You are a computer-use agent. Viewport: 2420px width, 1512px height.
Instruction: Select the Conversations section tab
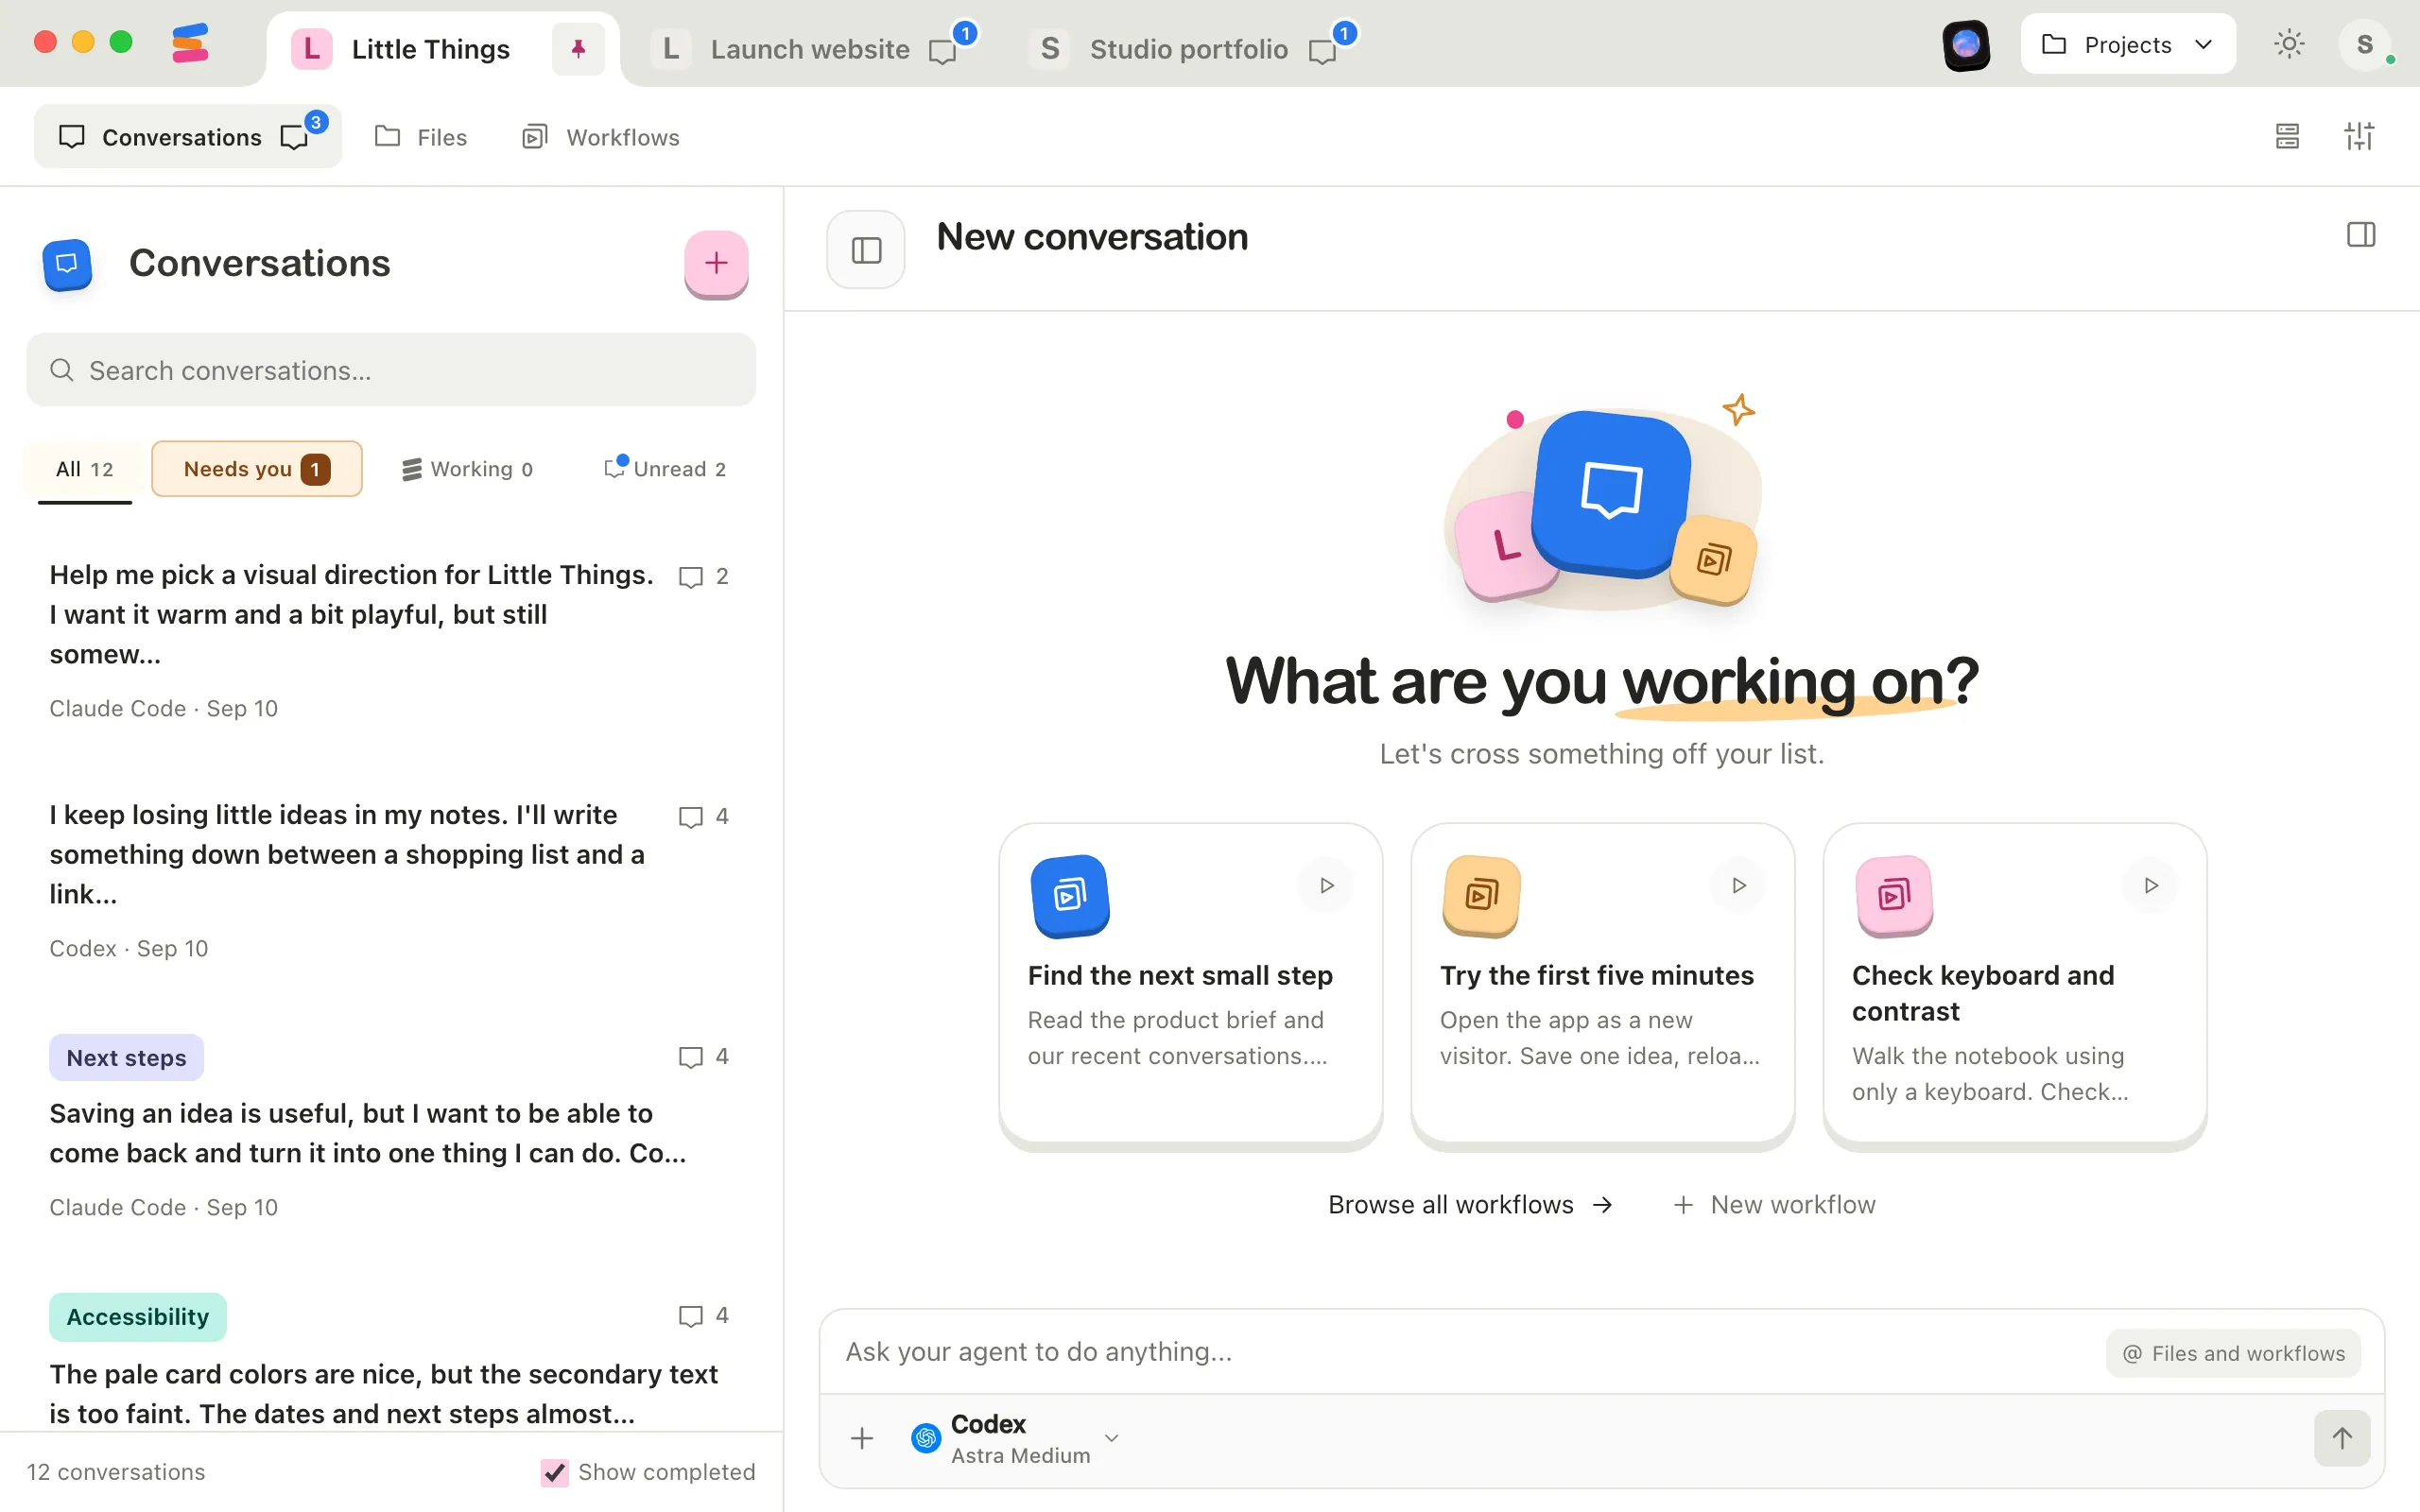pos(187,137)
